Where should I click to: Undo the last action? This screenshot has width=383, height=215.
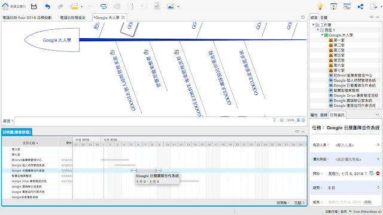pos(47,7)
